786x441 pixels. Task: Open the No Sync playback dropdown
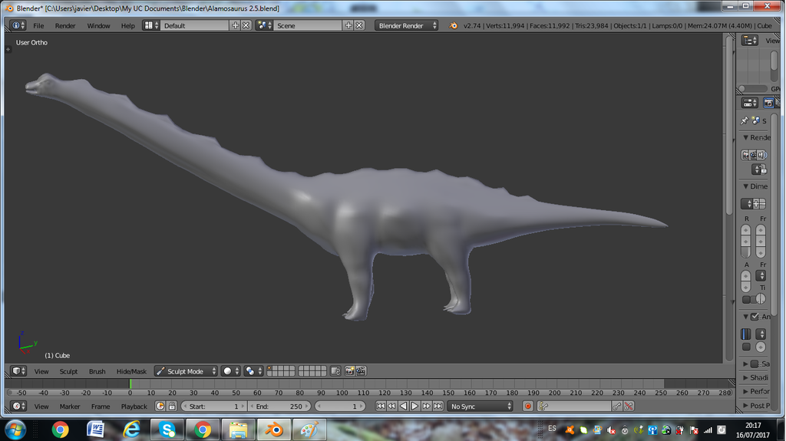coord(480,406)
